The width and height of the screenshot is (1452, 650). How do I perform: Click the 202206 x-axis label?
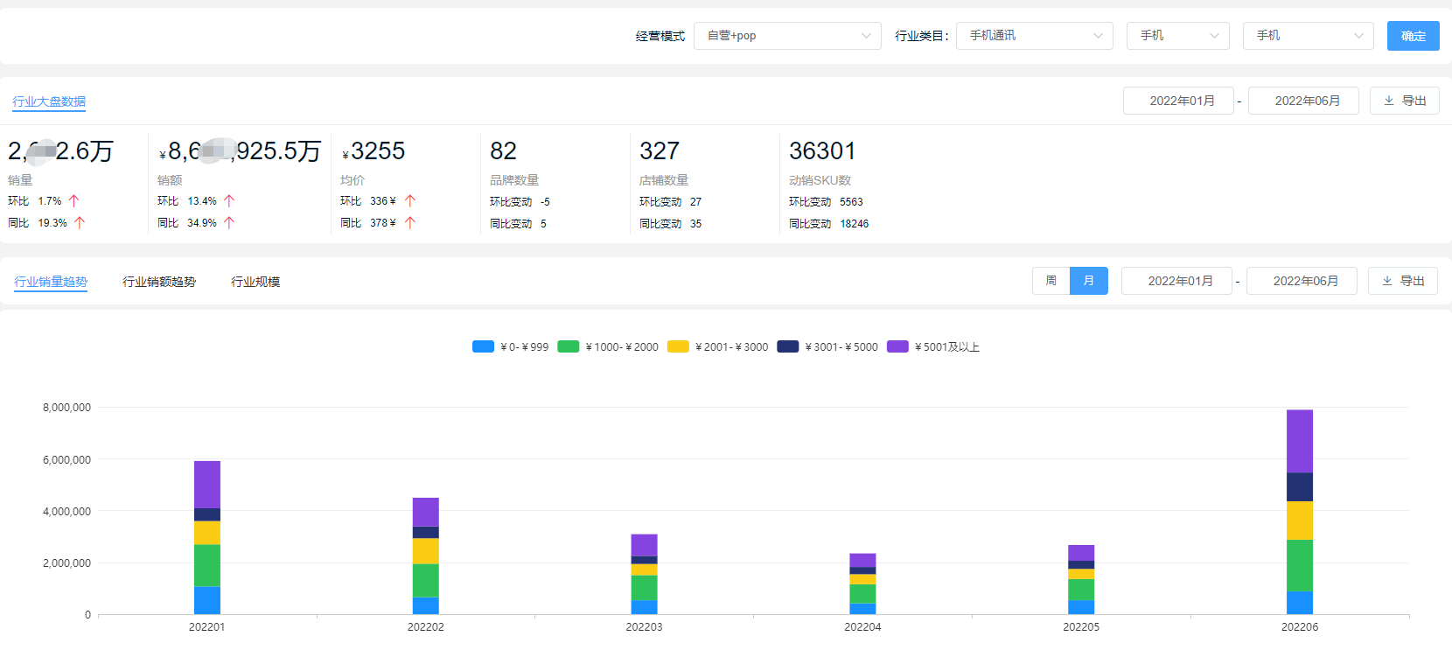click(x=1300, y=627)
